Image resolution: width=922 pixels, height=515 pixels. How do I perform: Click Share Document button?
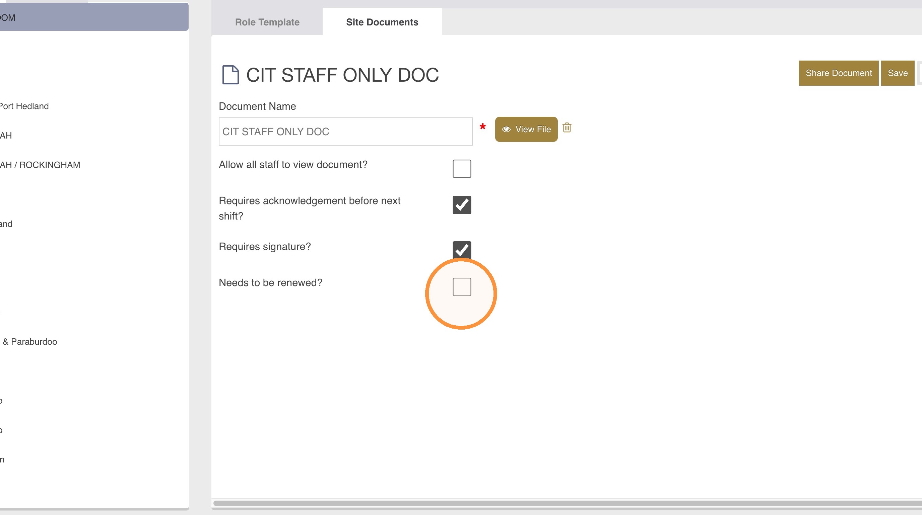tap(839, 73)
